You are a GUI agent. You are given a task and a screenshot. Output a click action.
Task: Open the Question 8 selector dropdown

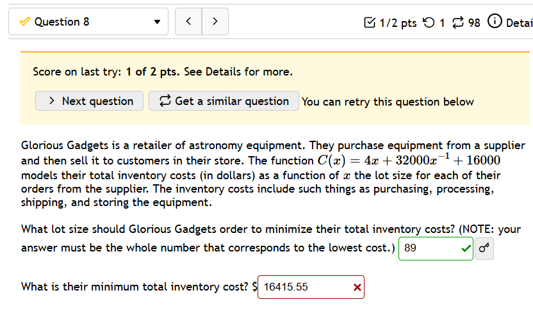point(88,22)
